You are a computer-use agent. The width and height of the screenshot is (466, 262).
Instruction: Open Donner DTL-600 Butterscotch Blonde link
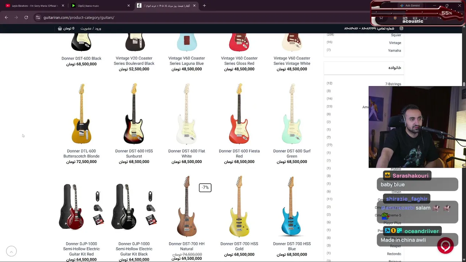[x=82, y=154]
